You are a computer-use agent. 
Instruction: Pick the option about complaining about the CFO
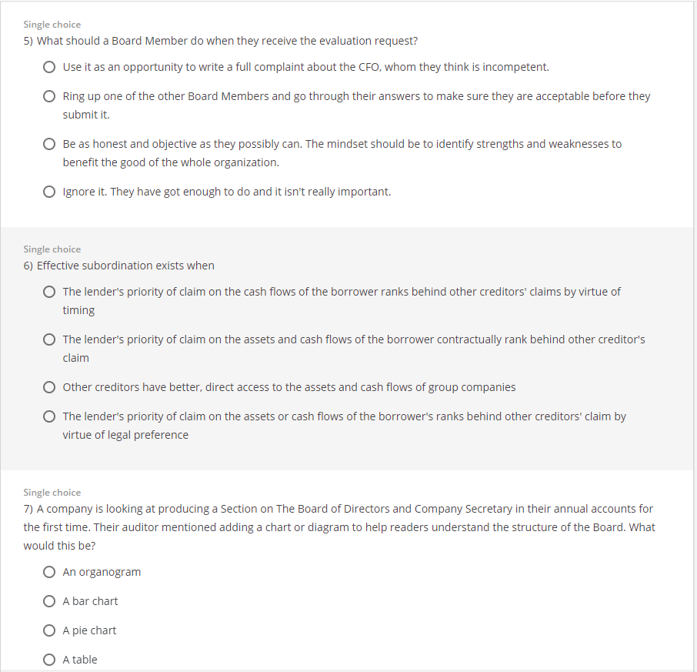pos(49,67)
